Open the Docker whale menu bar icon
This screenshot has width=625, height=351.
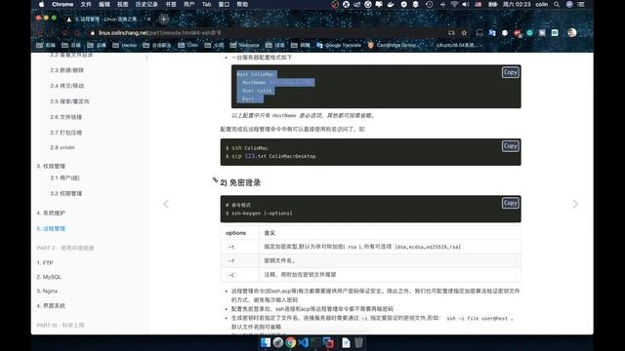(391, 4)
